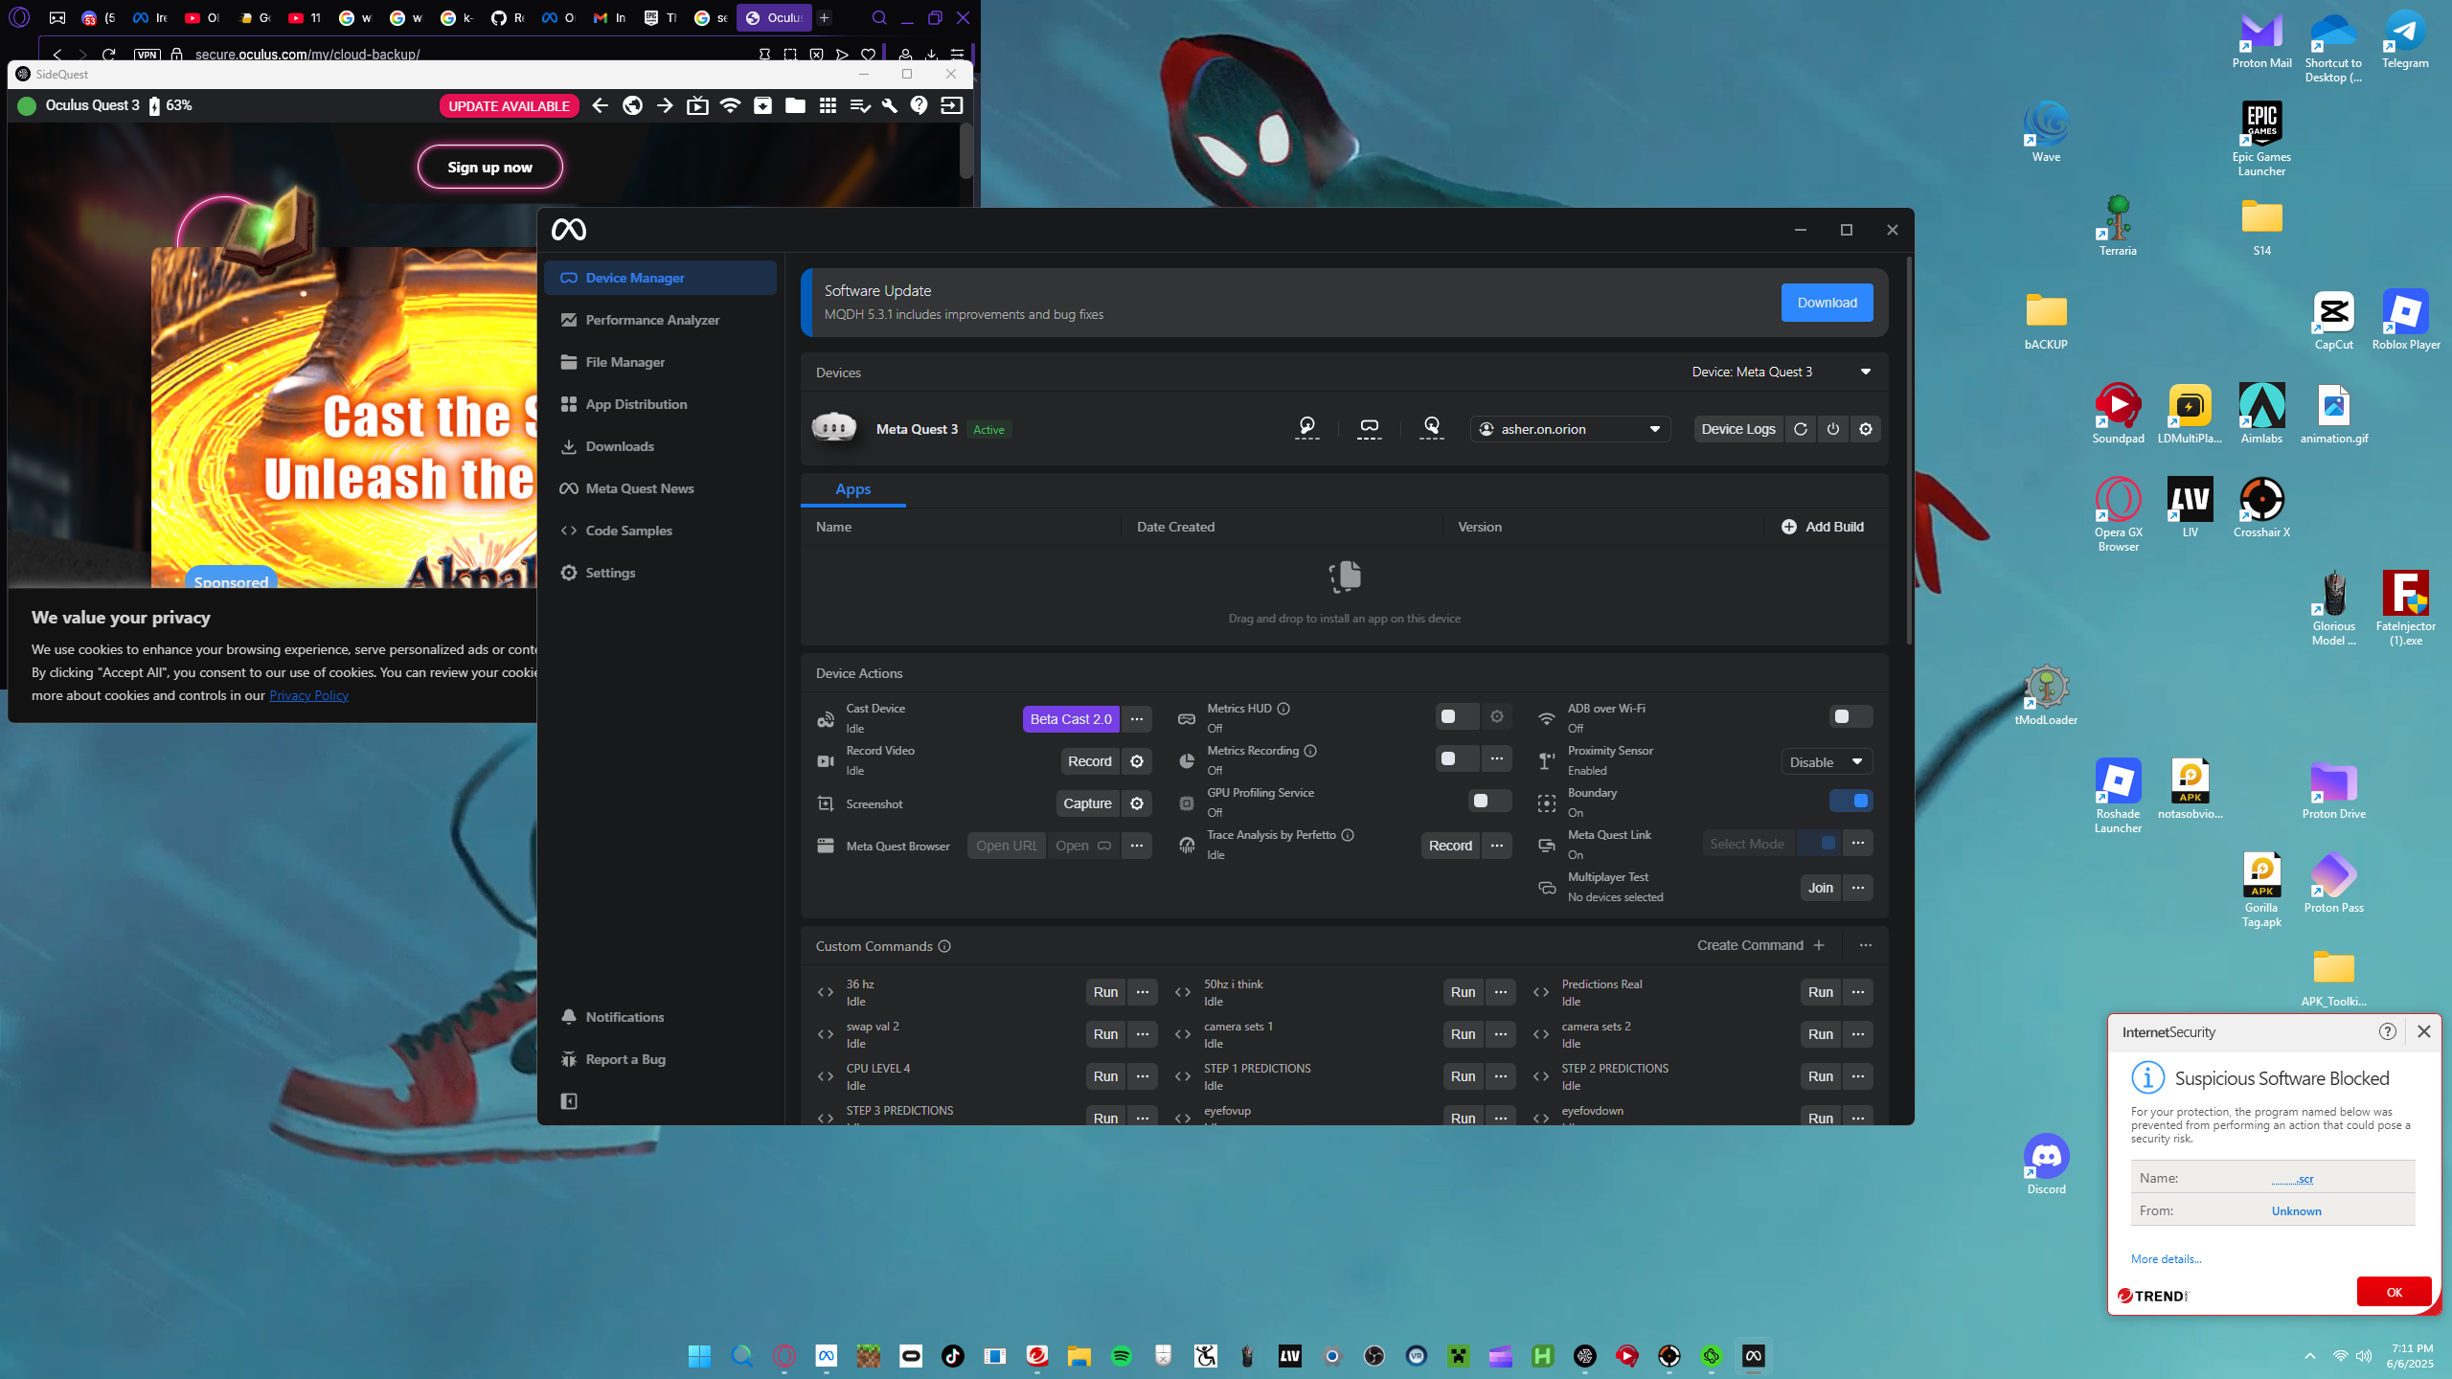Click More details in InternetSecurity popup
The image size is (2452, 1379).
pos(2166,1259)
